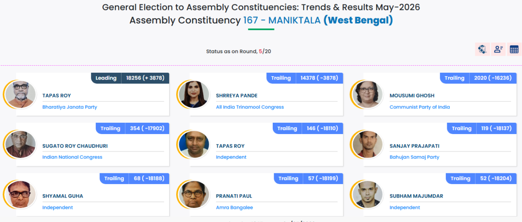522x222 pixels.
Task: Click the 167 - MANIKTALA constituency heading
Action: [x=283, y=20]
